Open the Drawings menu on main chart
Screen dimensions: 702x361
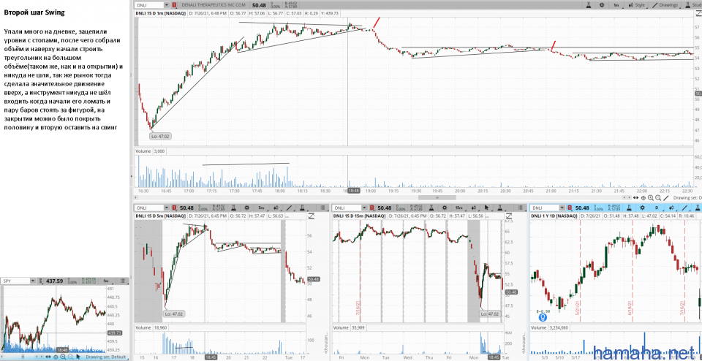666,5
